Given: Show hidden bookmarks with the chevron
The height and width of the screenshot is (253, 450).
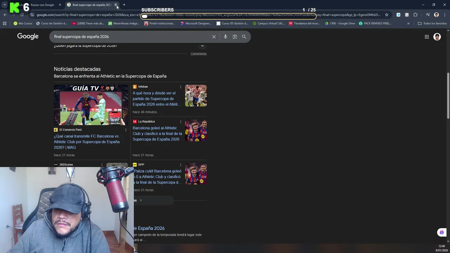Looking at the screenshot, I should (x=408, y=24).
